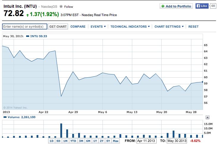Image resolution: width=219 pixels, height=144 pixels.
Task: Select the 1Y range tab
Action: click(95, 141)
